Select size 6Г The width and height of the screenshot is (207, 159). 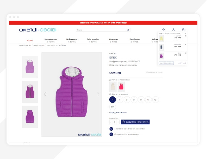pos(134,100)
